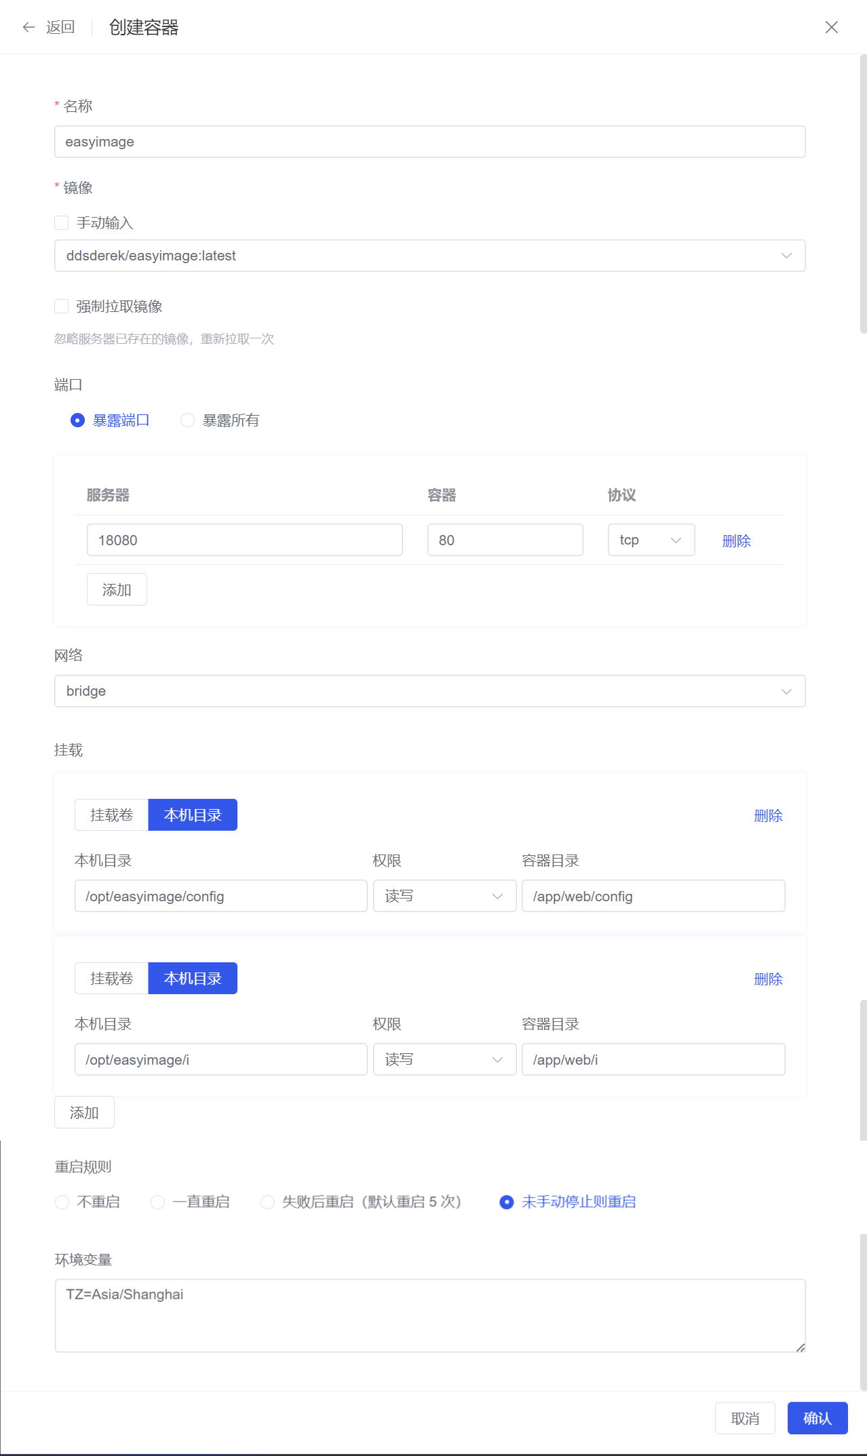This screenshot has height=1456, width=867.
Task: Open permission dropdown for /opt/easyimage/config mount
Action: (444, 897)
